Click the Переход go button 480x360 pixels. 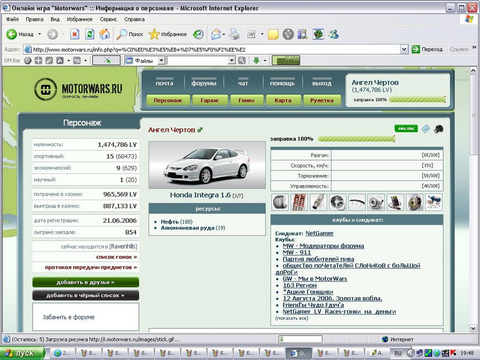tap(427, 49)
